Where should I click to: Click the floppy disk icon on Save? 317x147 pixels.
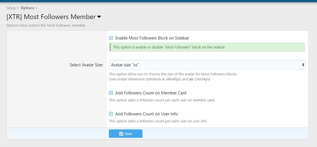coord(121,134)
